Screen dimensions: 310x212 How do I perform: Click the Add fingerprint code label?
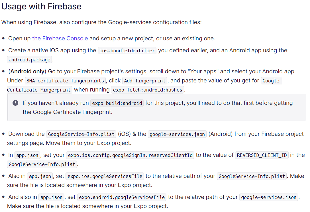145,81
